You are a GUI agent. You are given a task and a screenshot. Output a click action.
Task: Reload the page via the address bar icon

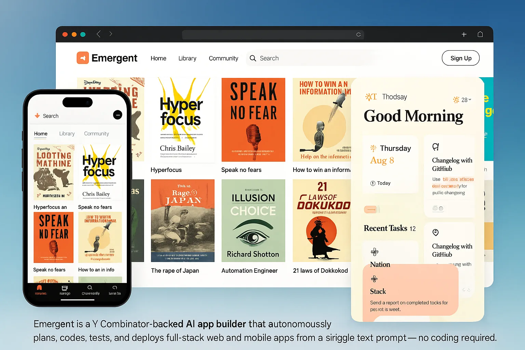pos(359,35)
